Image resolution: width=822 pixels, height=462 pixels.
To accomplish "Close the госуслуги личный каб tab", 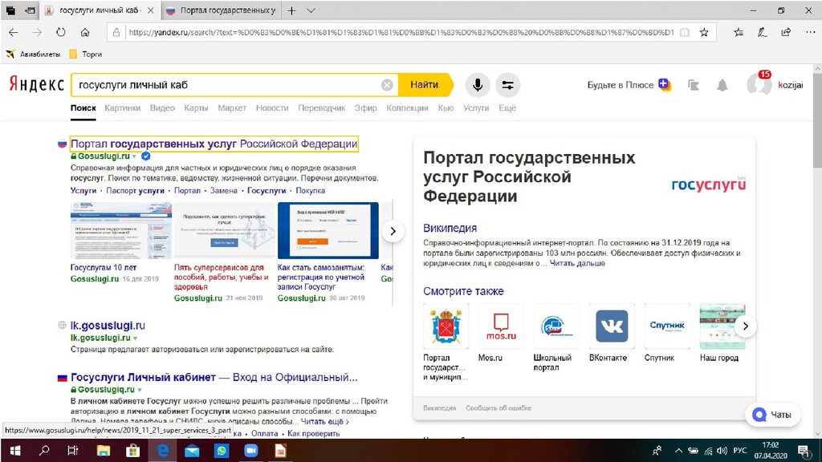I will (150, 10).
